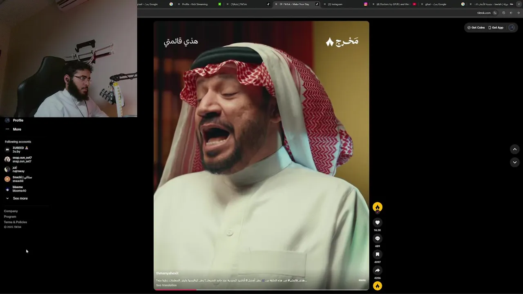Close the (1)Aziz | TikTok tab
Screen dimensions: 523x294
tap(228, 4)
